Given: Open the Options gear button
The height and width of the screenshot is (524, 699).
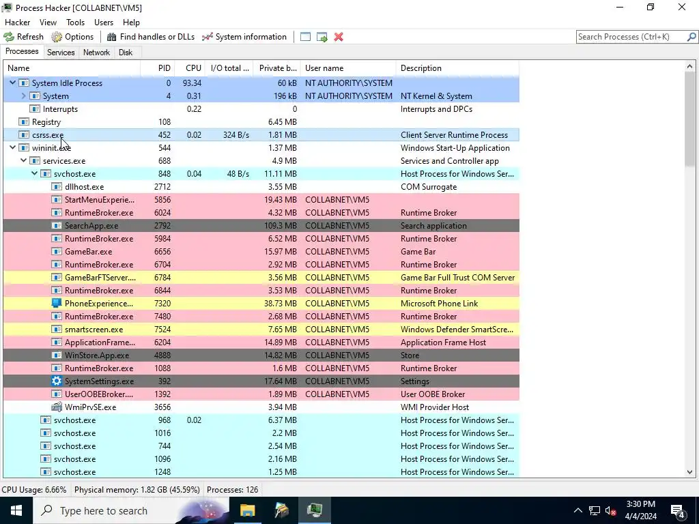Looking at the screenshot, I should pyautogui.click(x=72, y=37).
